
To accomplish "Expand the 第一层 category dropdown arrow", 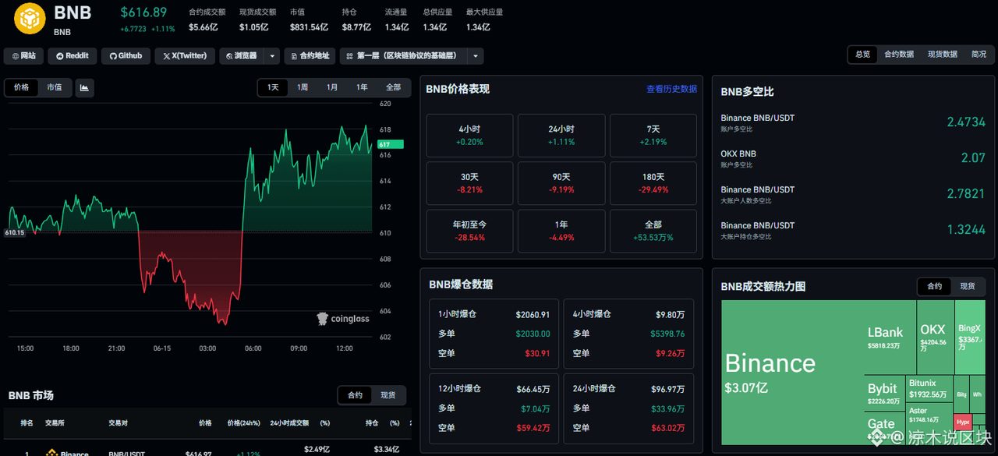I will coord(476,56).
